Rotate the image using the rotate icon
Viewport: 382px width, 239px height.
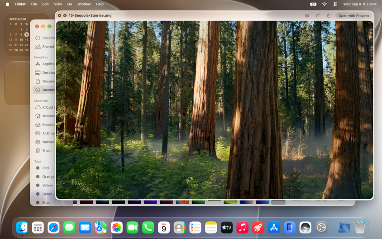coord(318,15)
